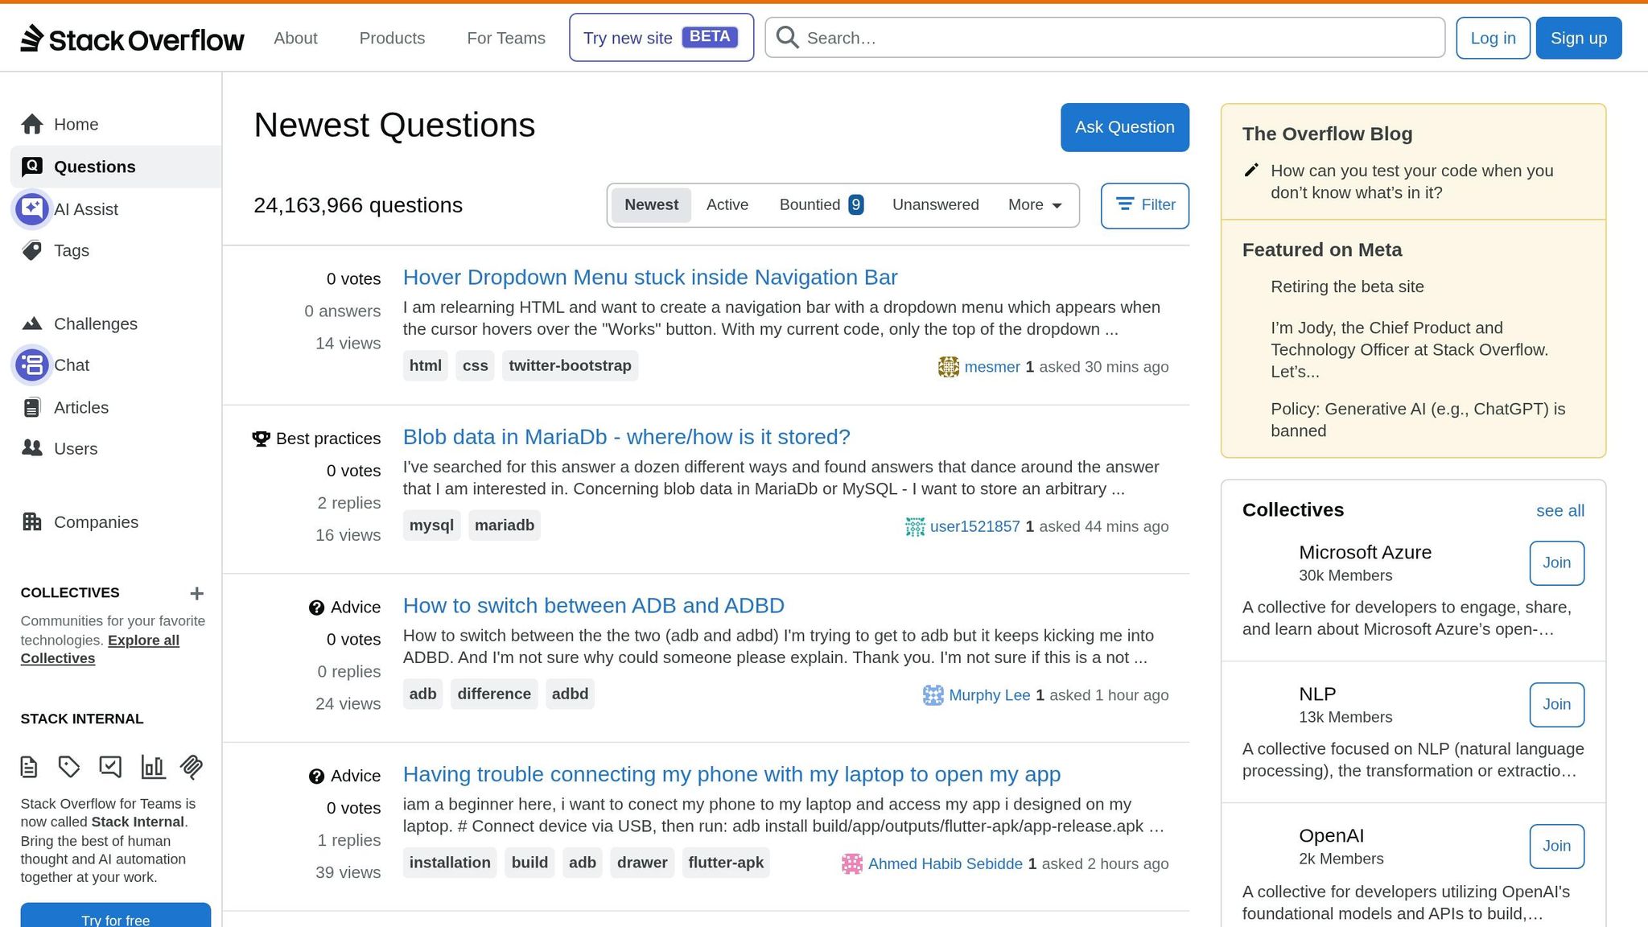Open AI Assist from the sidebar

tap(86, 208)
